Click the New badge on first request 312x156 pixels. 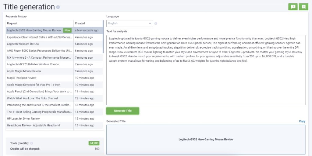click(67, 30)
